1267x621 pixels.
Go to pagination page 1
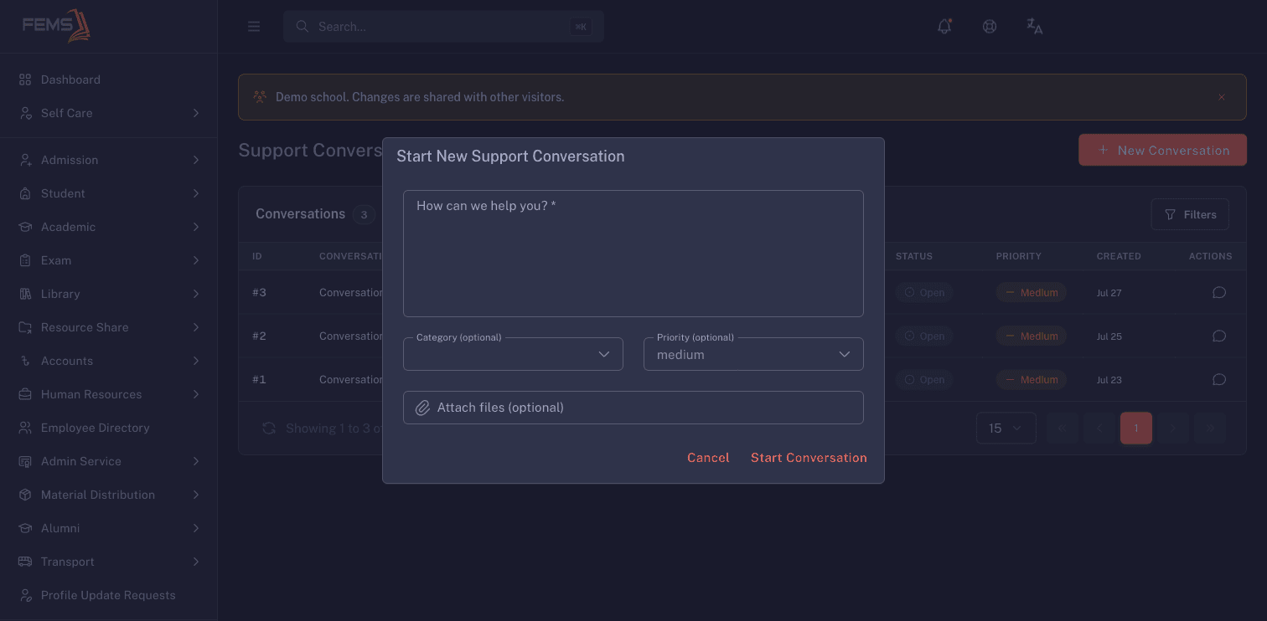point(1136,429)
